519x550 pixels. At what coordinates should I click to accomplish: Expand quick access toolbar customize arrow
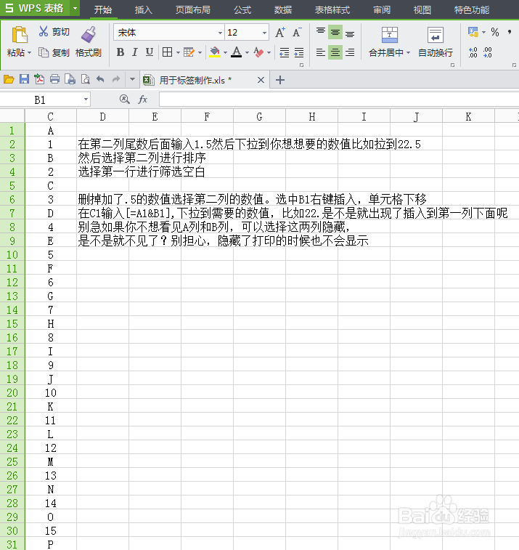pos(132,79)
